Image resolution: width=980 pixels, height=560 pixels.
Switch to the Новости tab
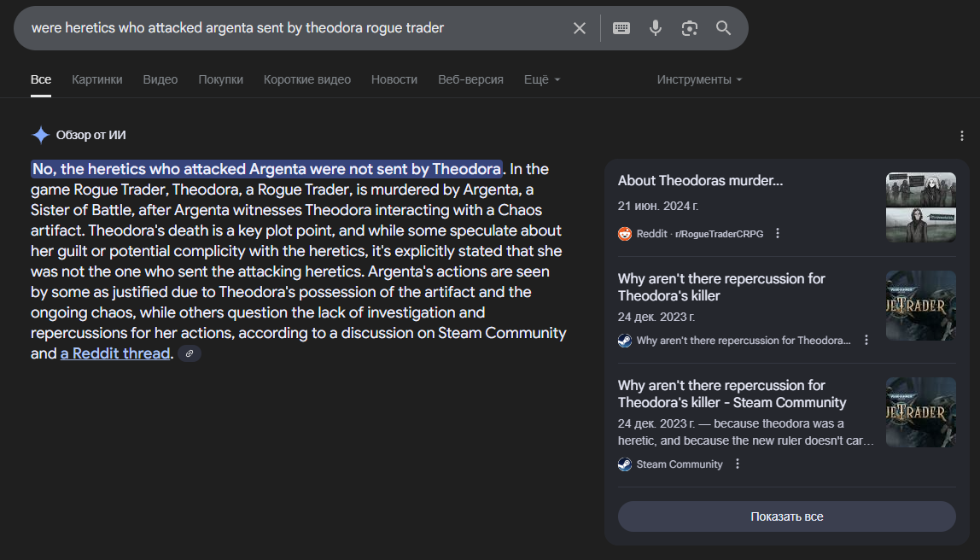394,79
